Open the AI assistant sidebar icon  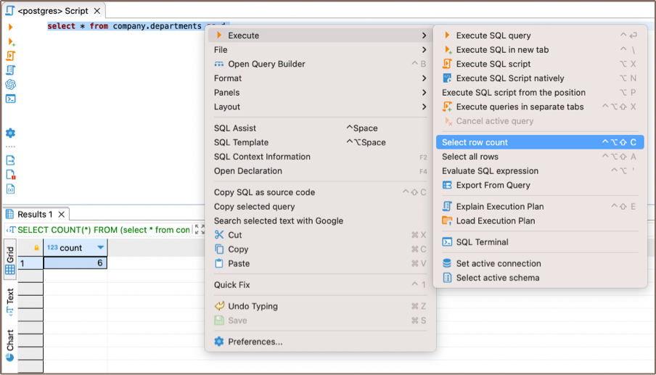10,84
